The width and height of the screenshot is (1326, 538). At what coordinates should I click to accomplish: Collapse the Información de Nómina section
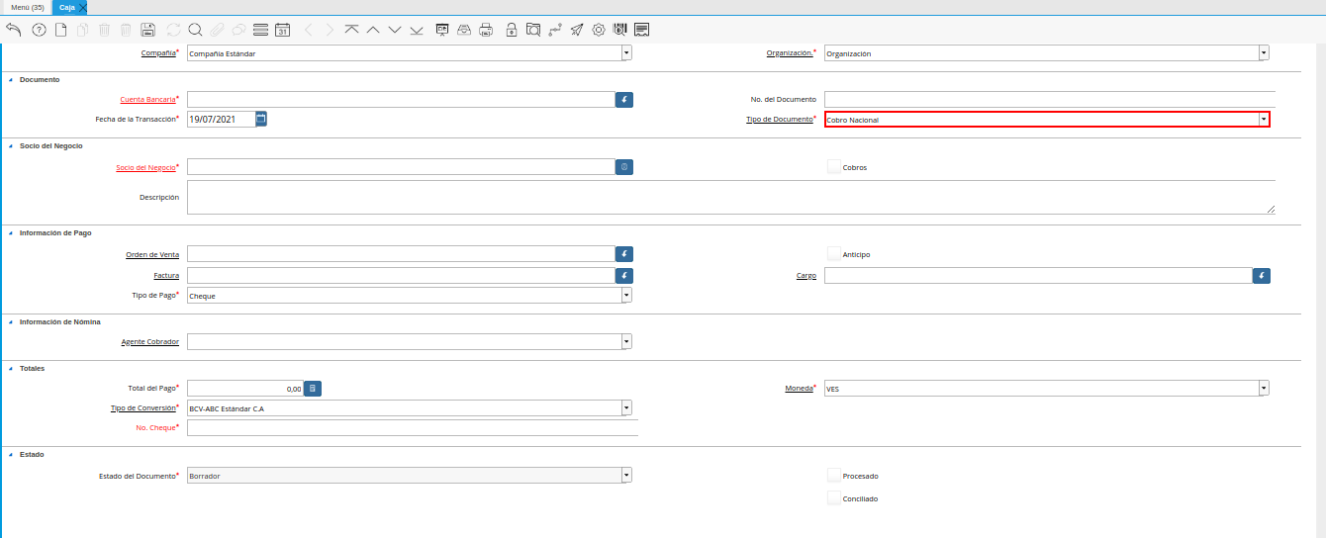pos(11,321)
